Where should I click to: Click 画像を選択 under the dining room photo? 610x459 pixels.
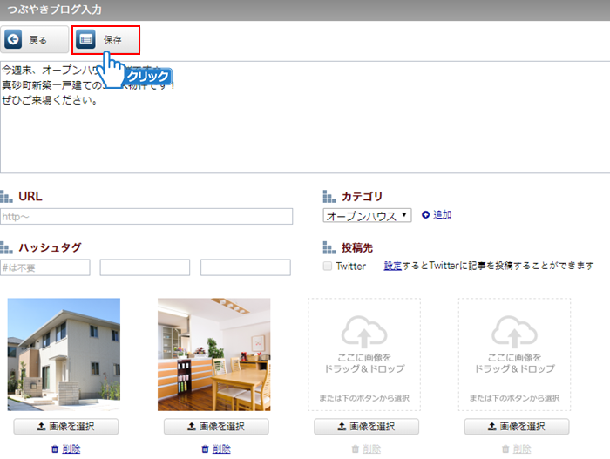[x=216, y=427]
